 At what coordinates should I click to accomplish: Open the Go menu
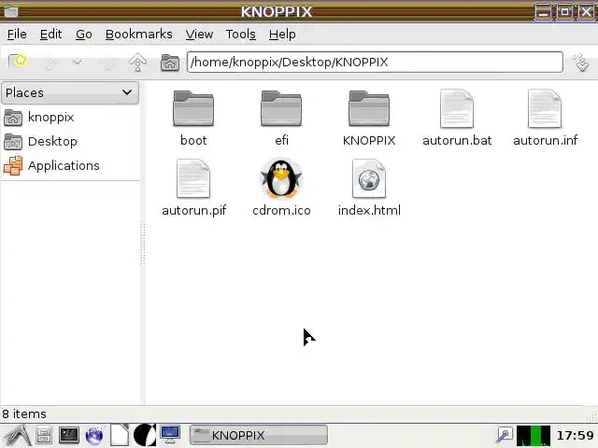point(84,35)
